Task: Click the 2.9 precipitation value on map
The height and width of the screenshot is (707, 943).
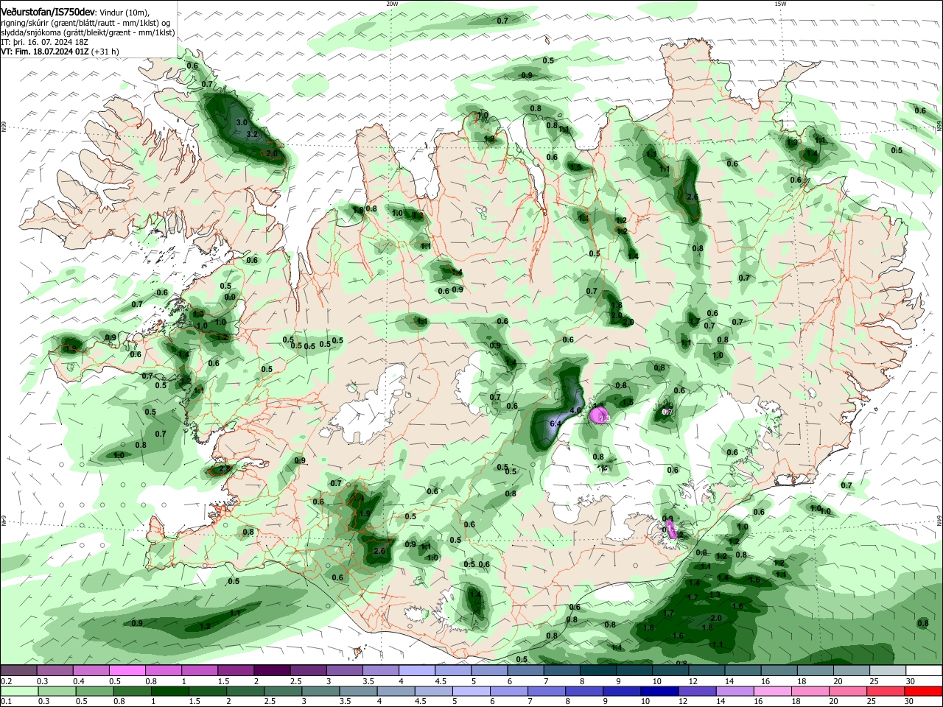Action: (x=225, y=468)
